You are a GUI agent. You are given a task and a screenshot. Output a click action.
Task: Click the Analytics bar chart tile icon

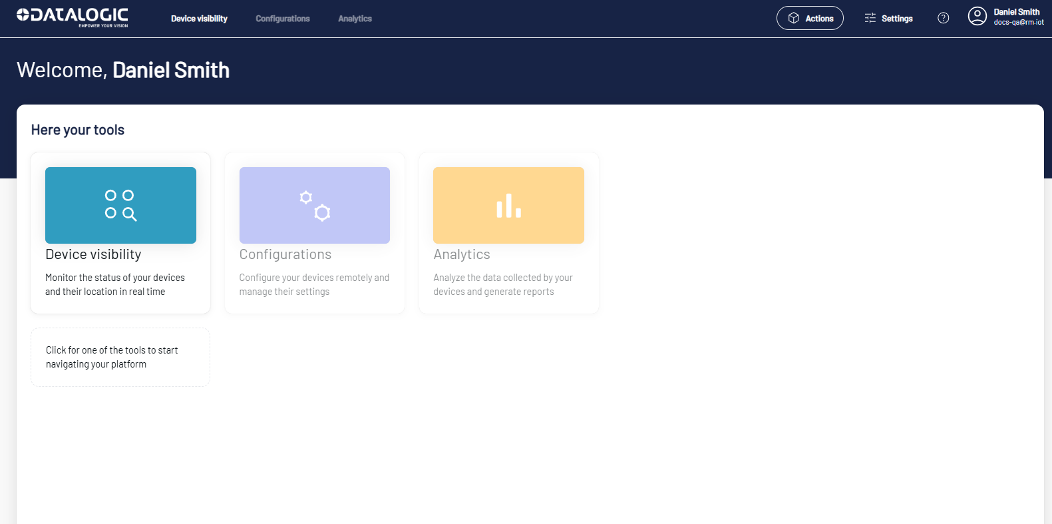tap(508, 205)
